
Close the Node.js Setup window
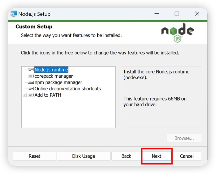197,14
